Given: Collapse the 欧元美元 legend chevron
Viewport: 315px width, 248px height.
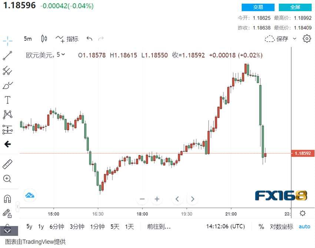Looking at the screenshot, I should [63, 55].
